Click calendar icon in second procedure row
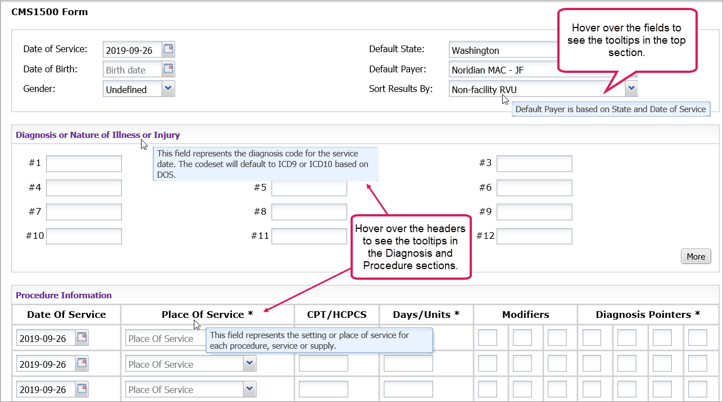Screen dimensions: 723x402 click(82, 364)
